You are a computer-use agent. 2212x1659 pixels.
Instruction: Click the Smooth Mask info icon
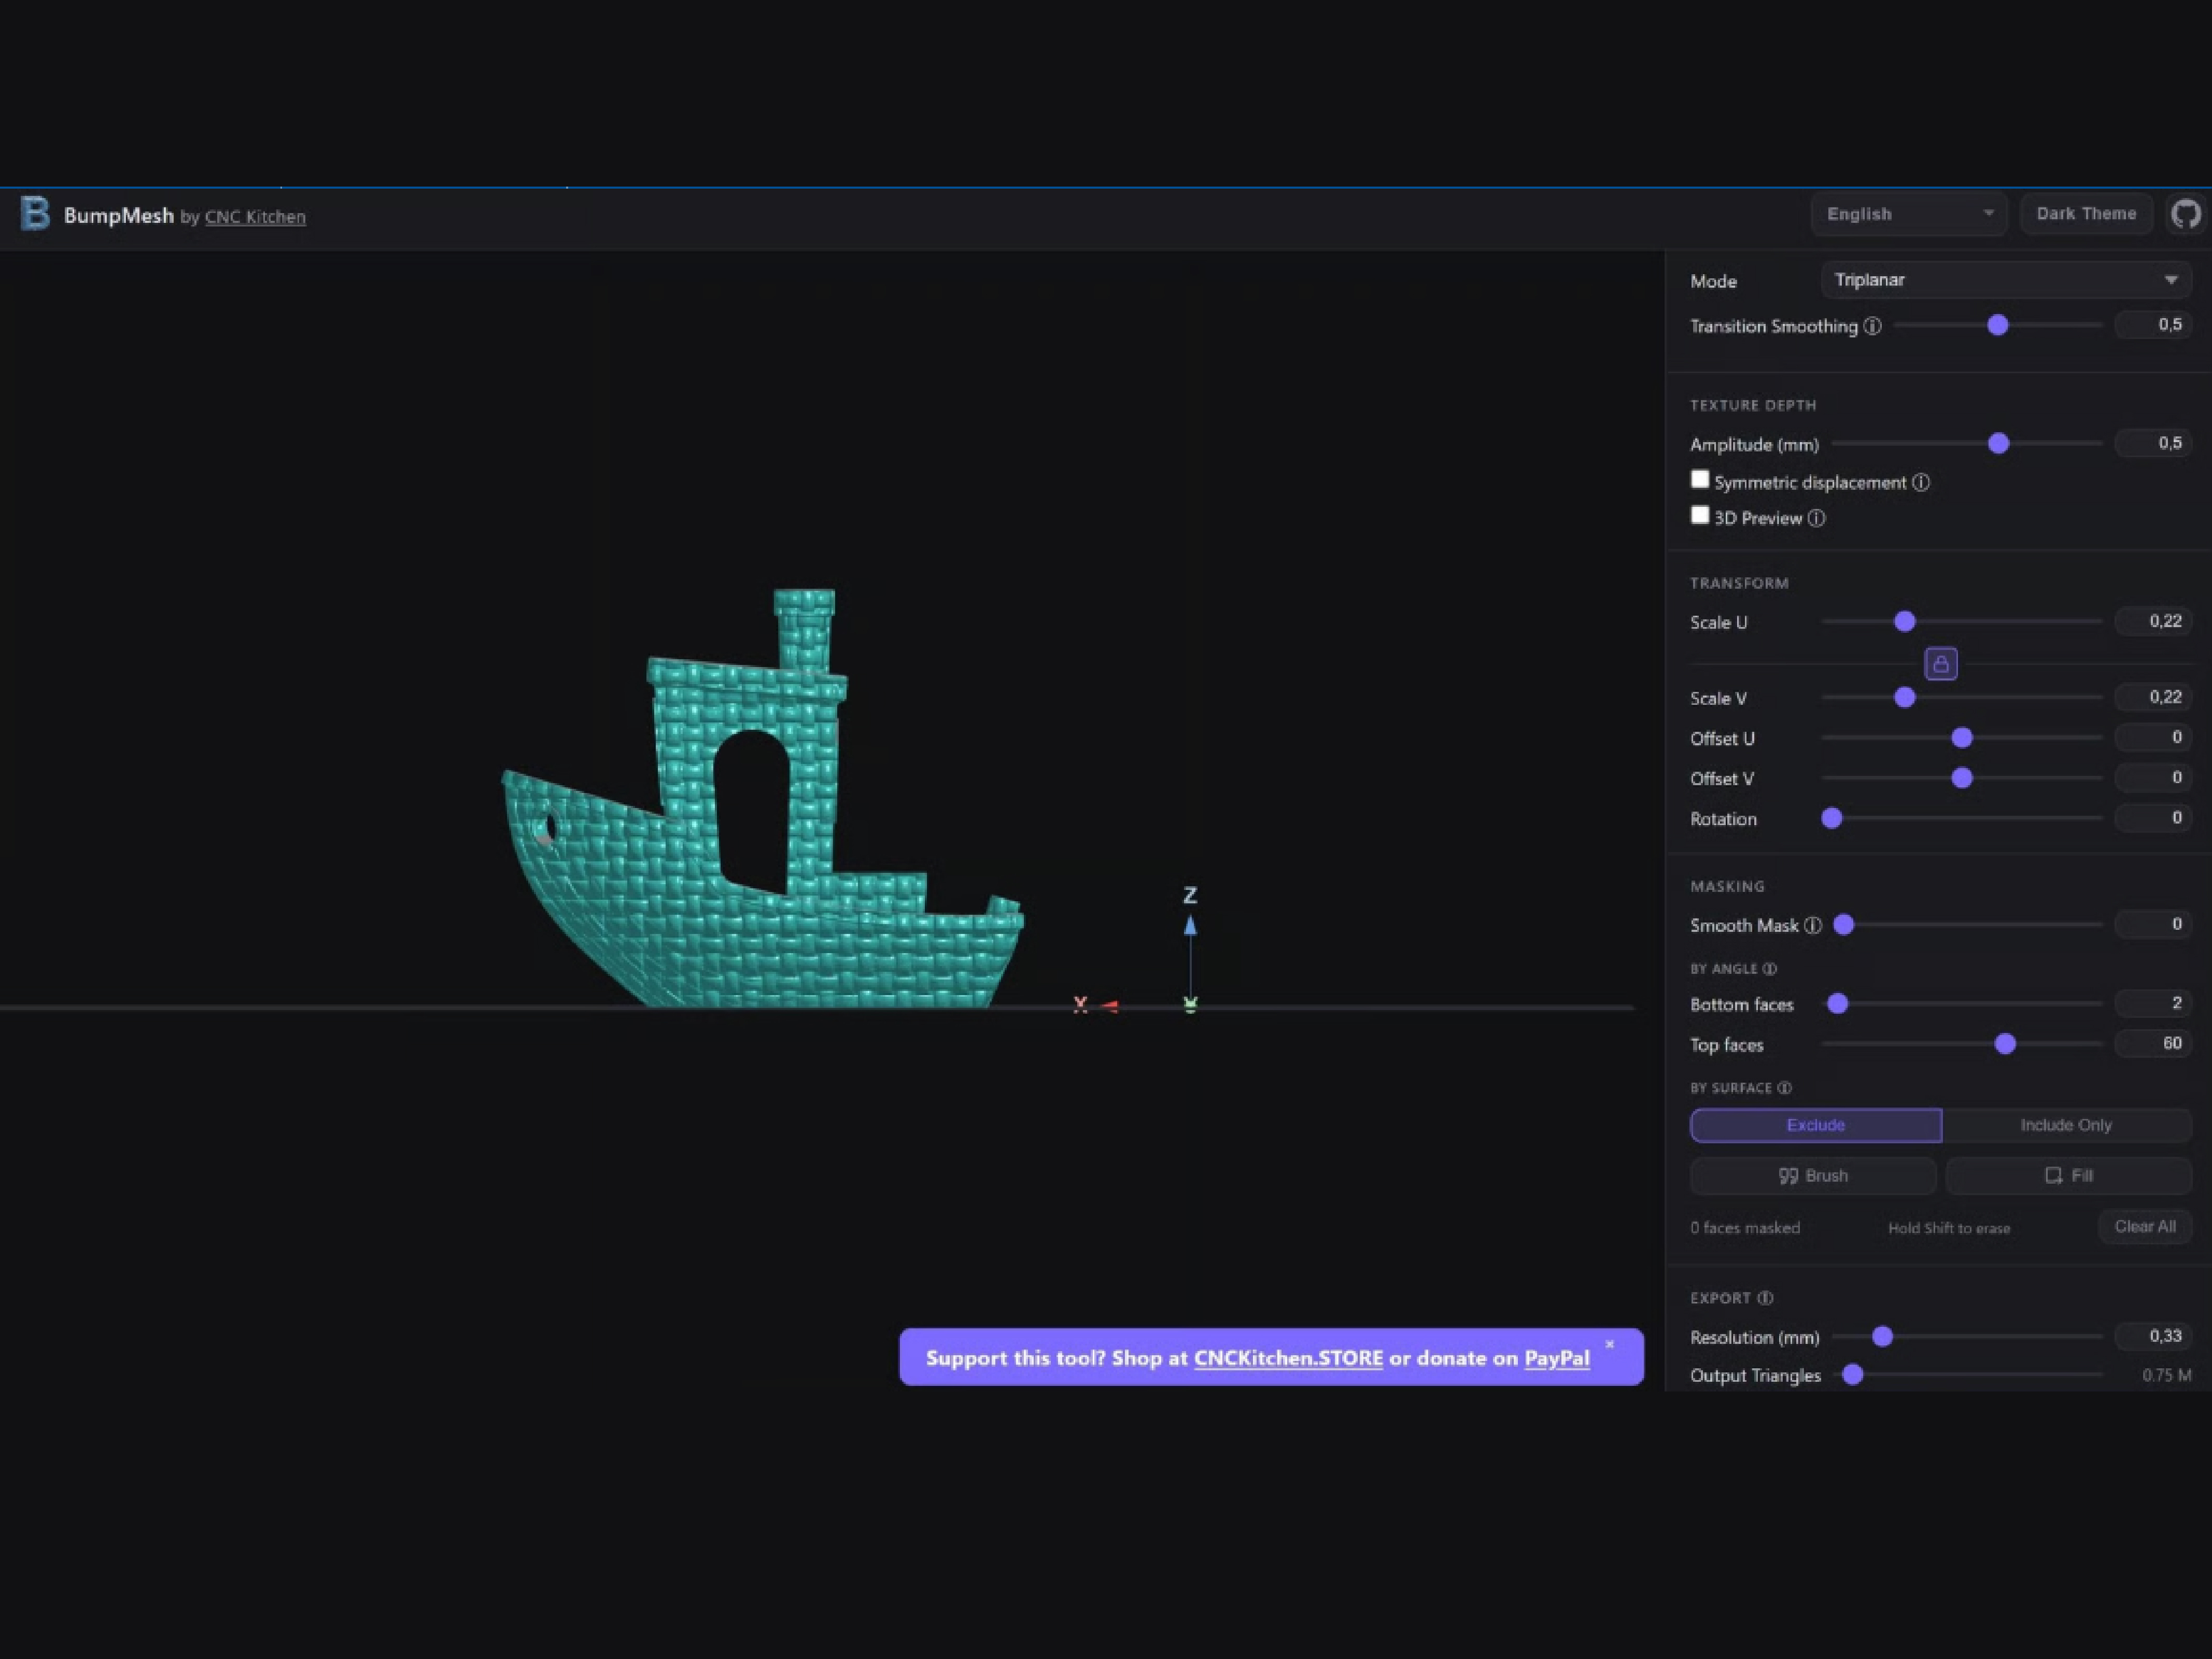point(1812,926)
